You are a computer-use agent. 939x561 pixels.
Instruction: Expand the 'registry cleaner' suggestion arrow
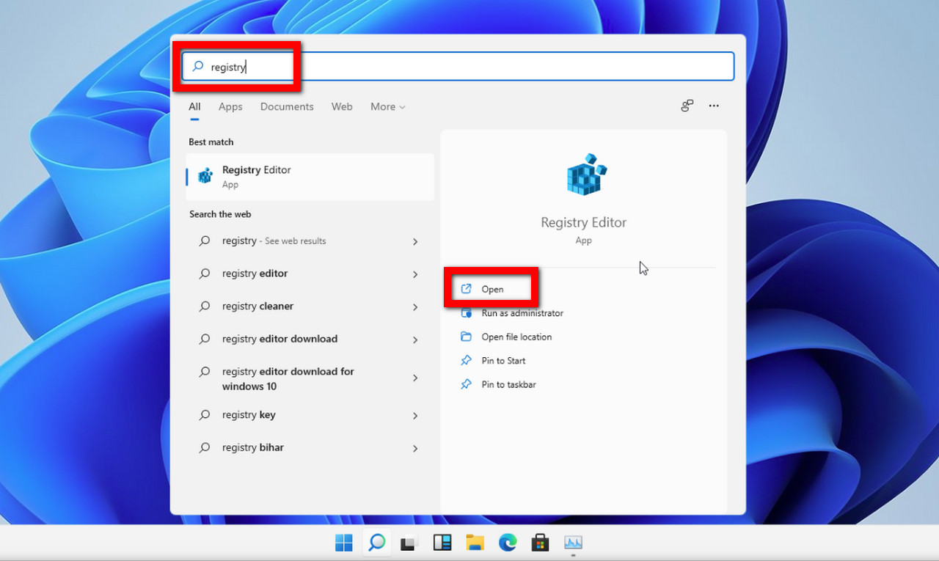(415, 307)
